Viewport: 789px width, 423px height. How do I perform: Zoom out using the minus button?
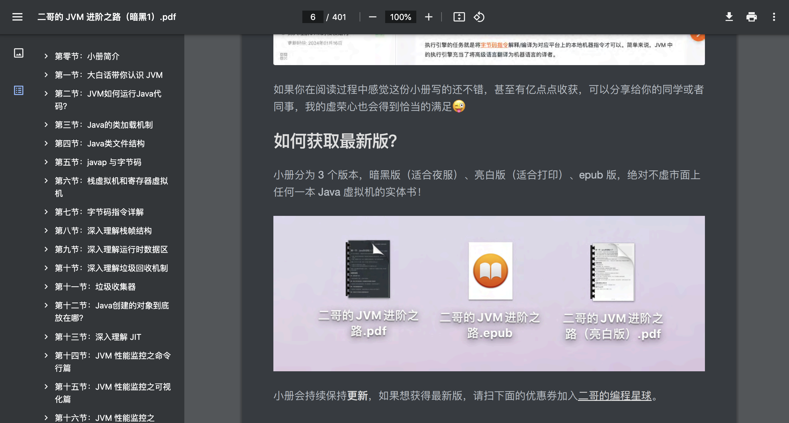pos(372,17)
